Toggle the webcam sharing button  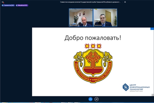tap(96, 99)
